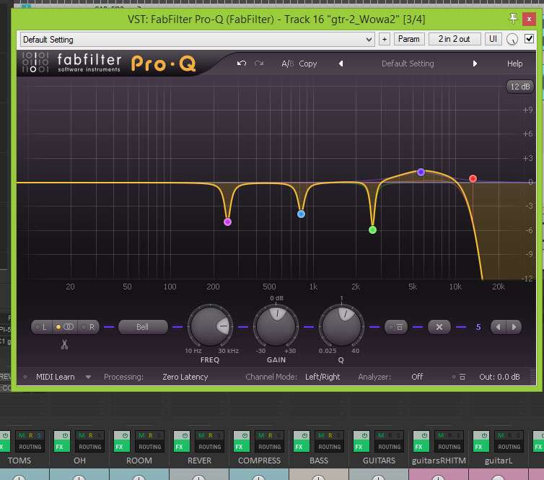Click the FabFilter logo
This screenshot has height=480, width=544.
tap(71, 64)
